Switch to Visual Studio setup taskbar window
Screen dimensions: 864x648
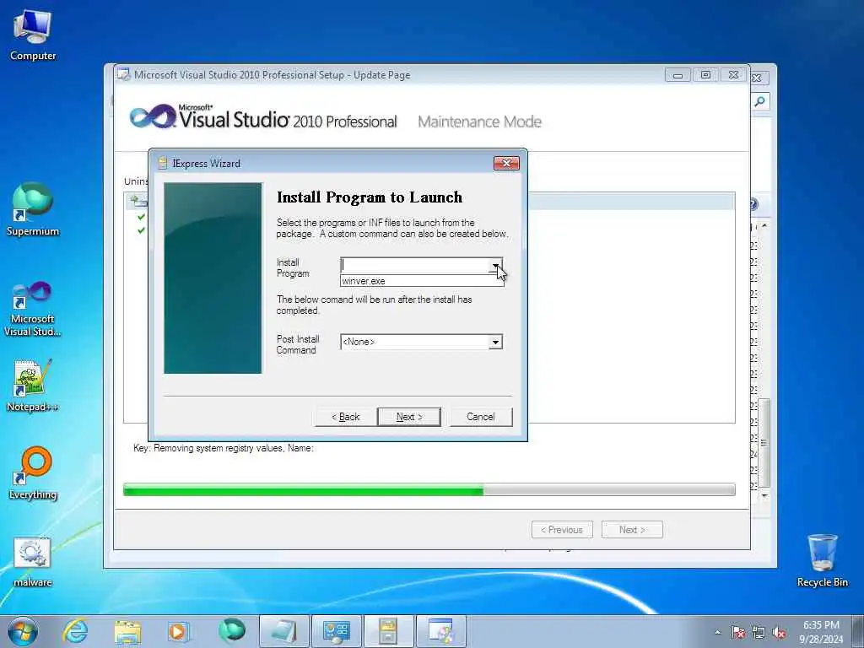[x=440, y=631]
